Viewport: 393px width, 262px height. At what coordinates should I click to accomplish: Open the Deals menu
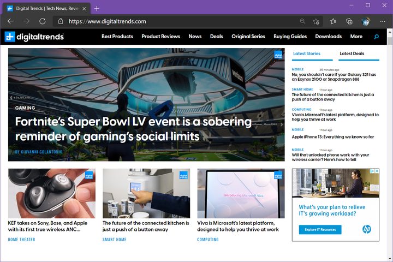(216, 37)
